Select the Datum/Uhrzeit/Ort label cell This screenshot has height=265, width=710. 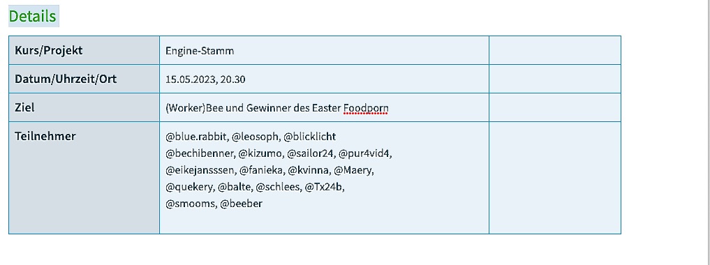(x=84, y=79)
